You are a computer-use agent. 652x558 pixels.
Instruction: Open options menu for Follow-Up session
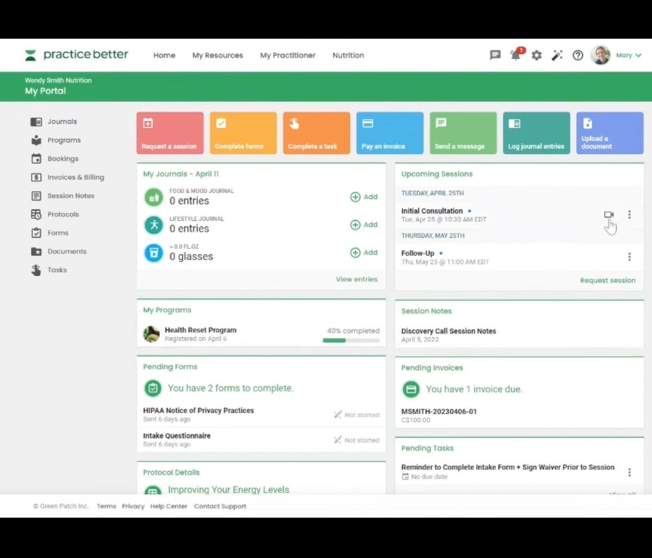629,257
